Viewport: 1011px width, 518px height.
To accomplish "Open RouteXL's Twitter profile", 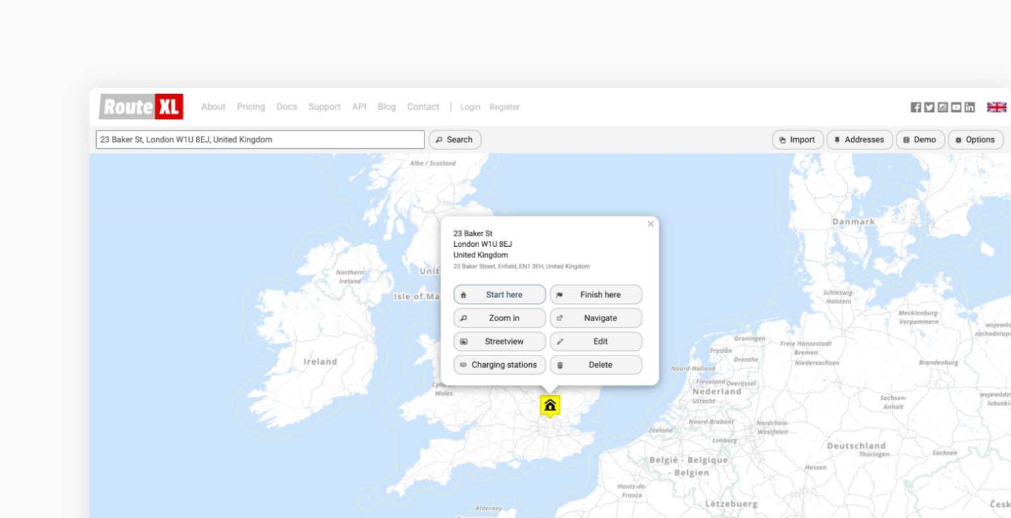I will 929,107.
